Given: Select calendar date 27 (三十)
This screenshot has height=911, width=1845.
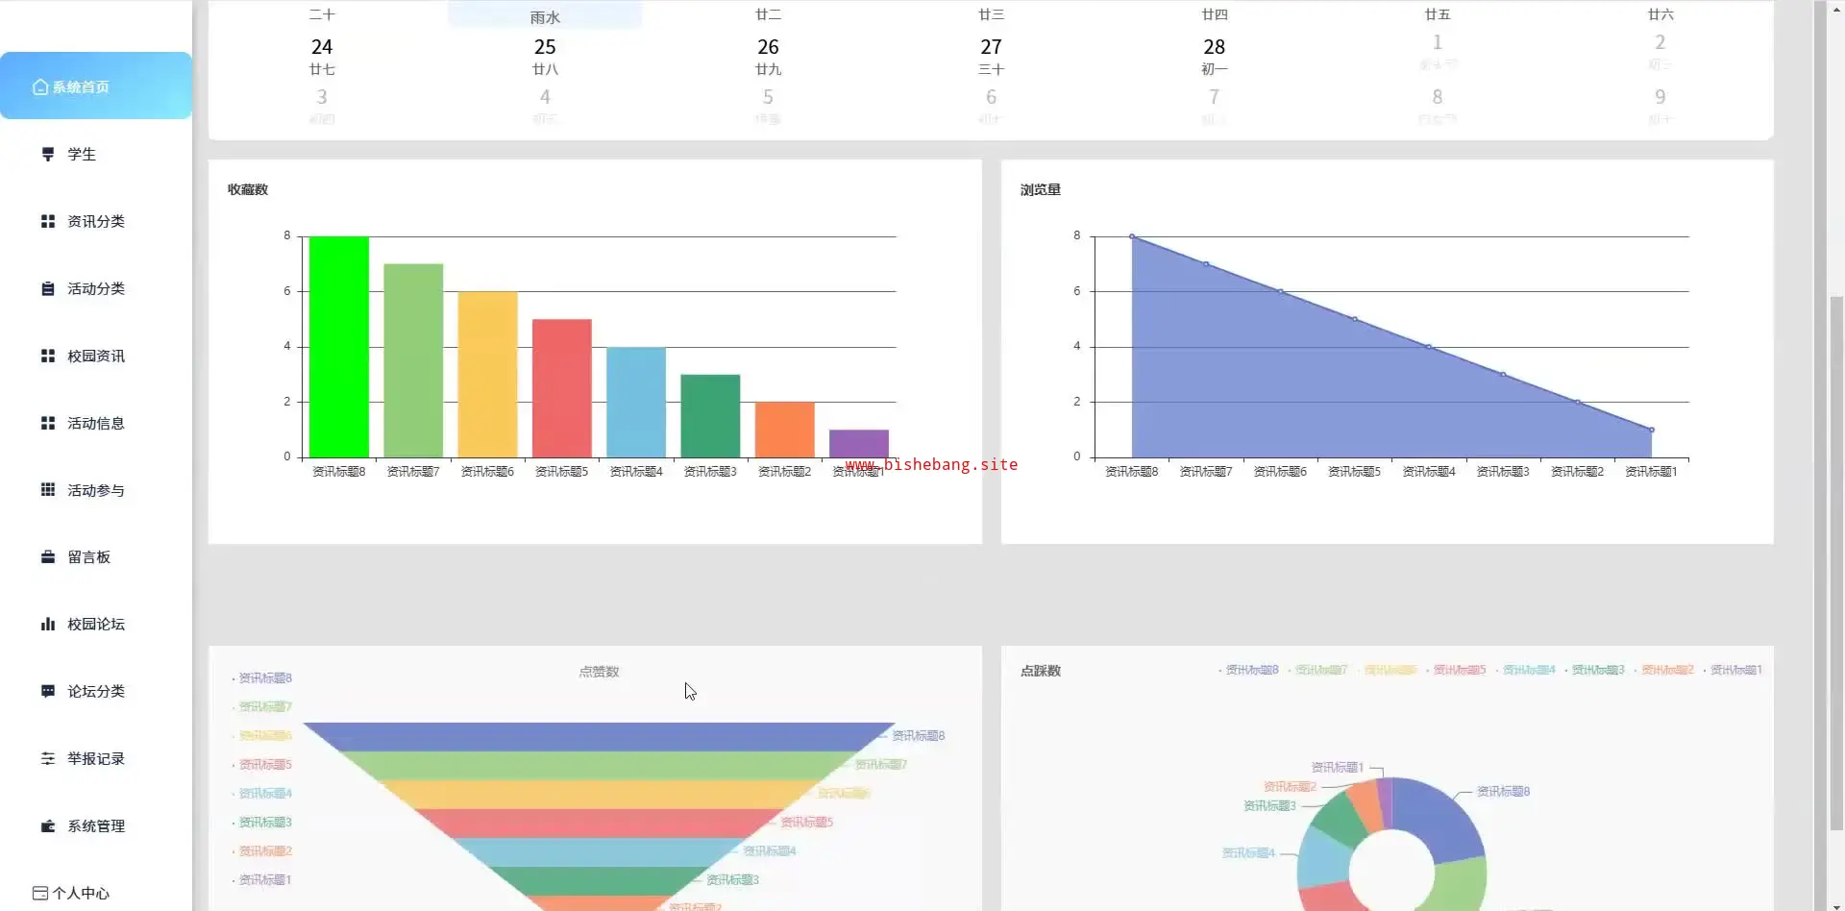Looking at the screenshot, I should [991, 56].
